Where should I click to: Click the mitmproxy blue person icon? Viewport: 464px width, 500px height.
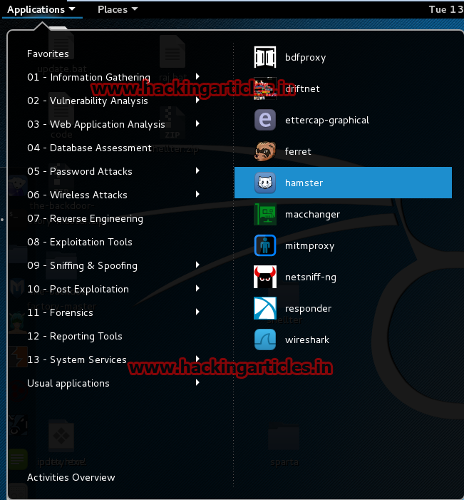click(265, 245)
